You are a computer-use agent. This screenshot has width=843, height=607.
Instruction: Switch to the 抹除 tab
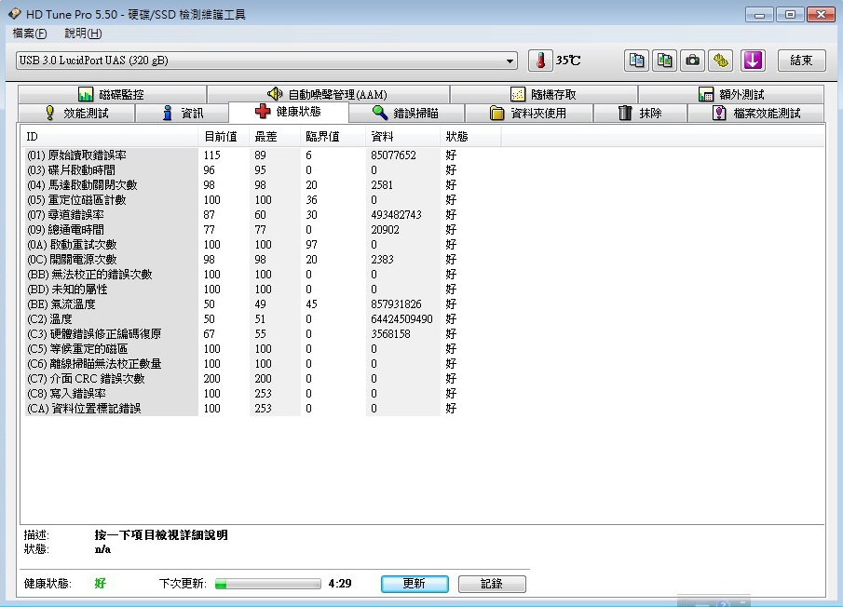point(640,113)
